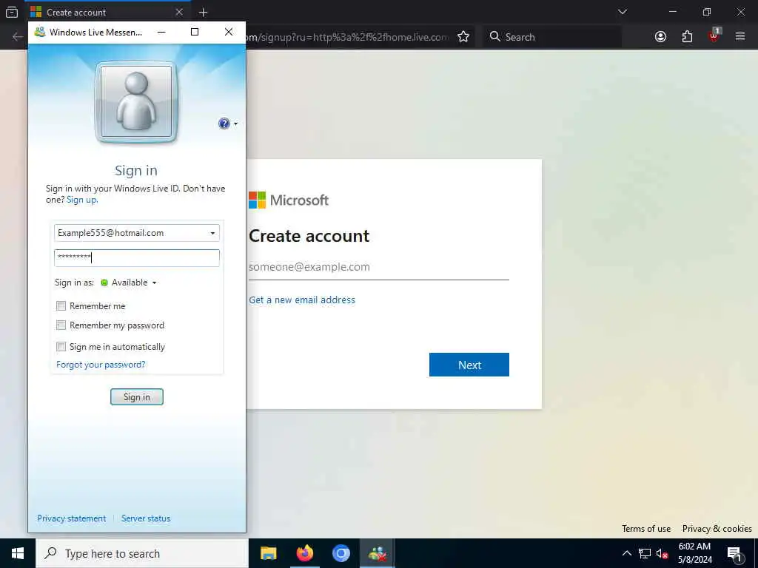The image size is (758, 568).
Task: Check Sign me in automatically
Action: tap(61, 346)
